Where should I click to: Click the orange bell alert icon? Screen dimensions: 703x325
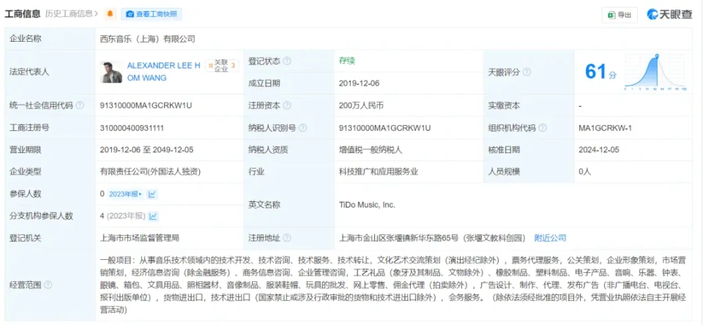(x=111, y=14)
